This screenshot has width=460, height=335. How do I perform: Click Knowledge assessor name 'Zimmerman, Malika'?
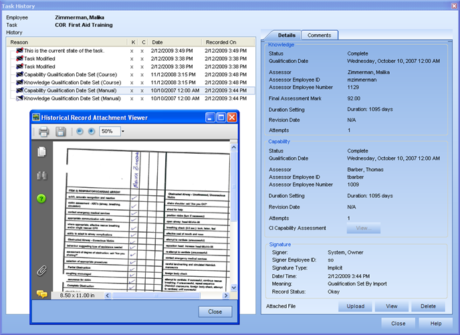pos(368,72)
